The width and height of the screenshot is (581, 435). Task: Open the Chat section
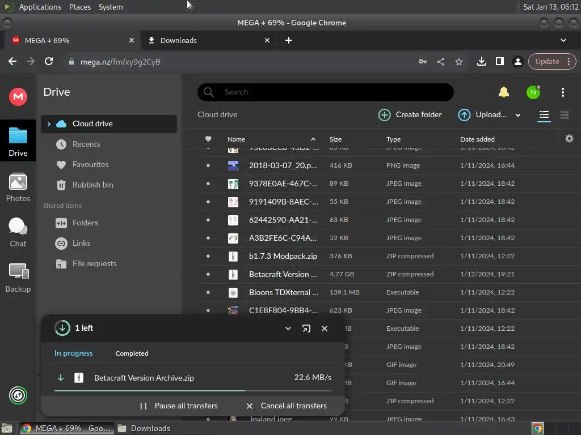(18, 232)
